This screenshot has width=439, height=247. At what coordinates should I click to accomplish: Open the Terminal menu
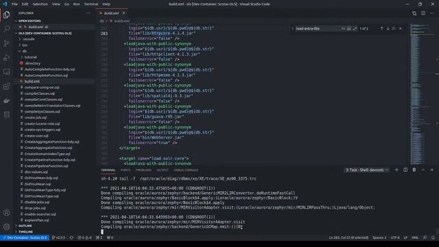[x=91, y=4]
